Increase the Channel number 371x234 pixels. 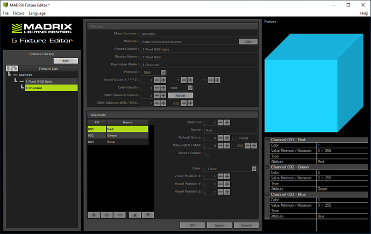click(x=227, y=122)
